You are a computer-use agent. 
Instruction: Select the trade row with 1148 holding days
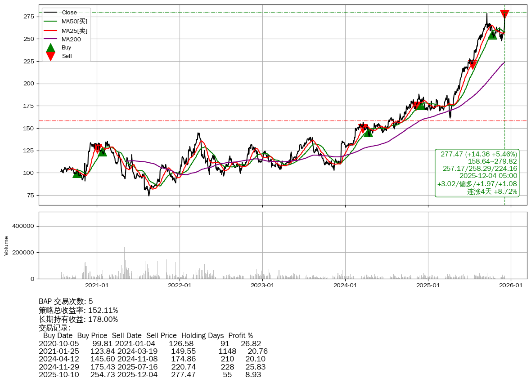point(153,351)
